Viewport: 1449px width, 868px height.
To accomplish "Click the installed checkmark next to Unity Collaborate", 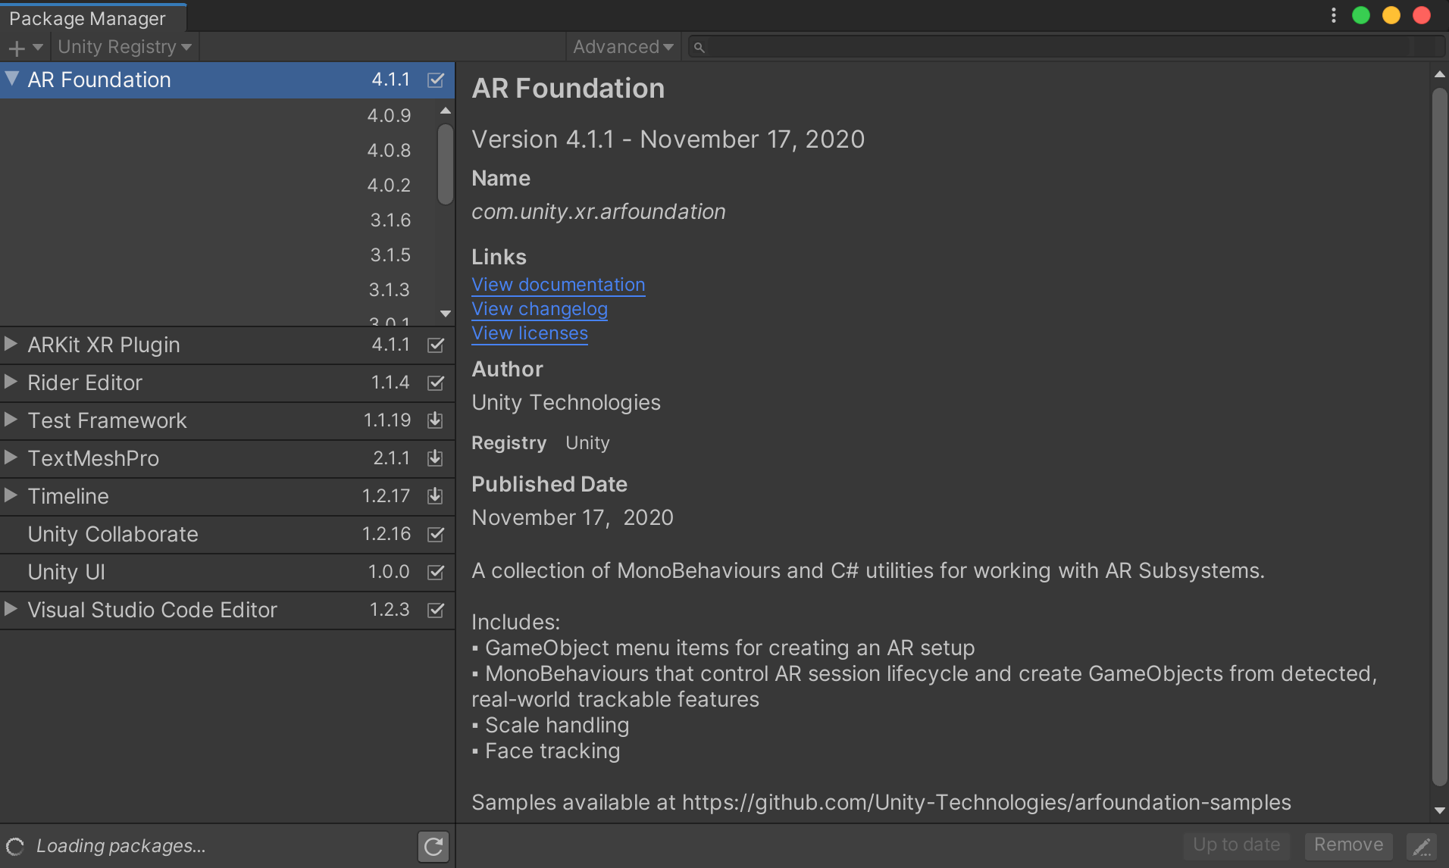I will [436, 534].
